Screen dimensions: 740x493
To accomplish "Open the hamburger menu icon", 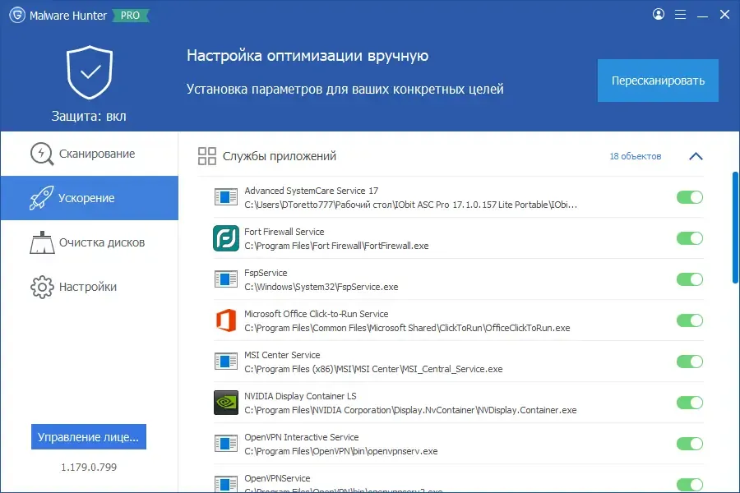I will point(680,15).
